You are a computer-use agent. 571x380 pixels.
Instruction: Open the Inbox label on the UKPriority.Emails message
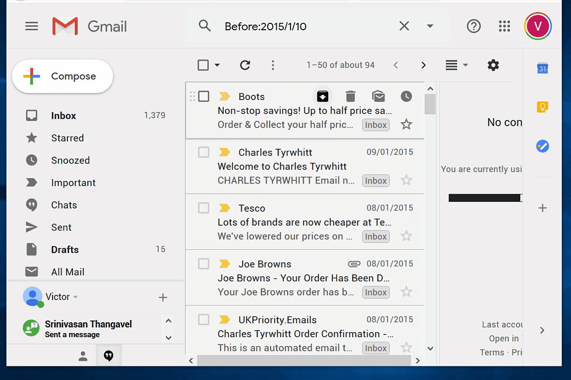(375, 347)
